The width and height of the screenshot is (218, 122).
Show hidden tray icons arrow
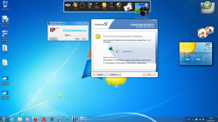click(x=193, y=119)
